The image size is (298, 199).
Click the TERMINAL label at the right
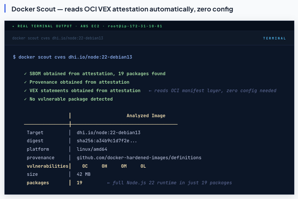pyautogui.click(x=274, y=38)
